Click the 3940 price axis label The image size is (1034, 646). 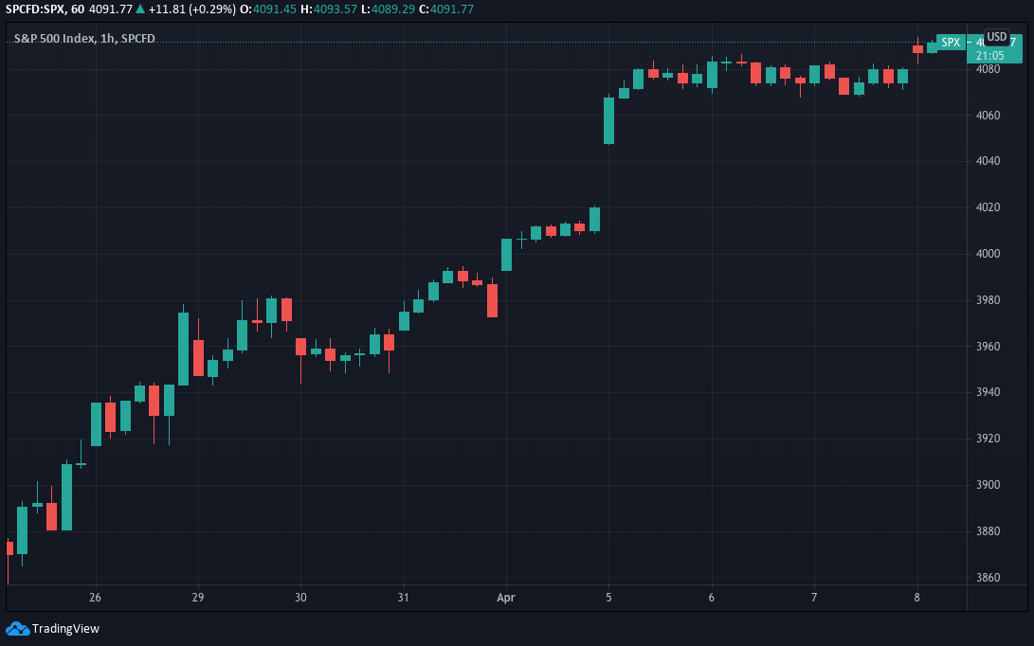point(988,392)
